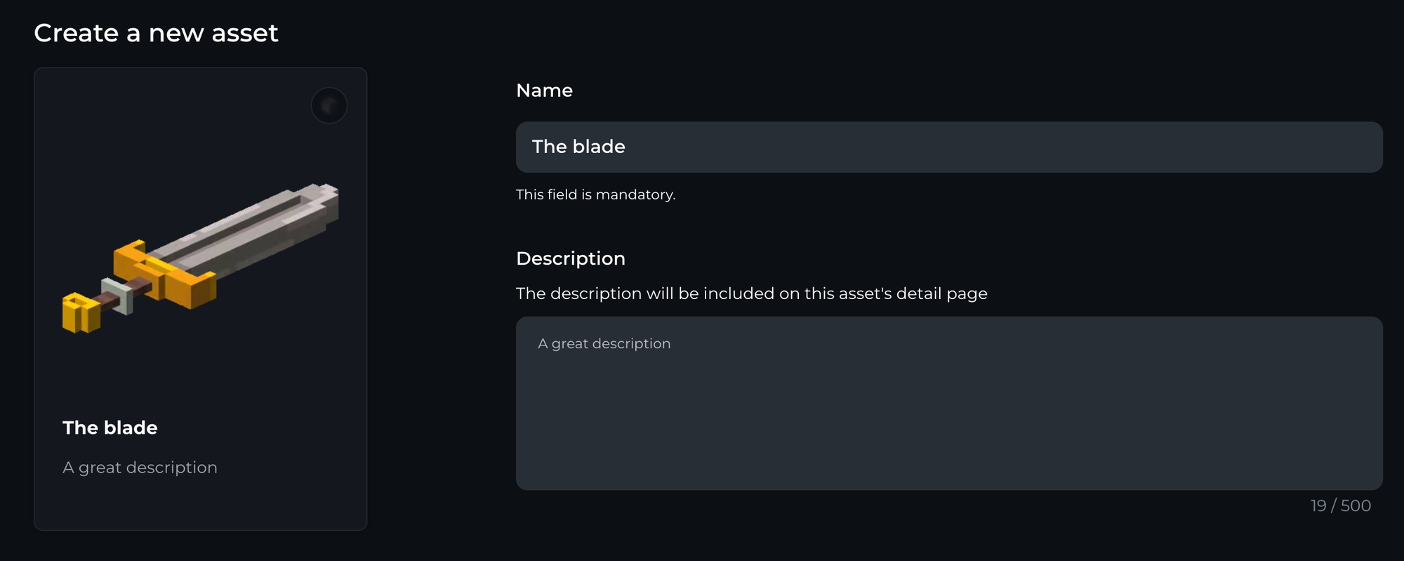Click 'A great description' text in preview card
The height and width of the screenshot is (561, 1404).
click(140, 468)
